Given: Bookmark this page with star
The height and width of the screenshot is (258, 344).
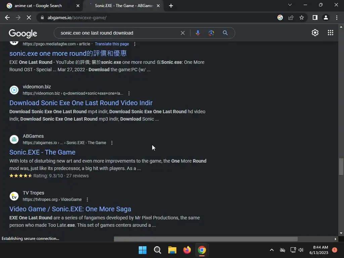Looking at the screenshot, I should click(x=302, y=17).
